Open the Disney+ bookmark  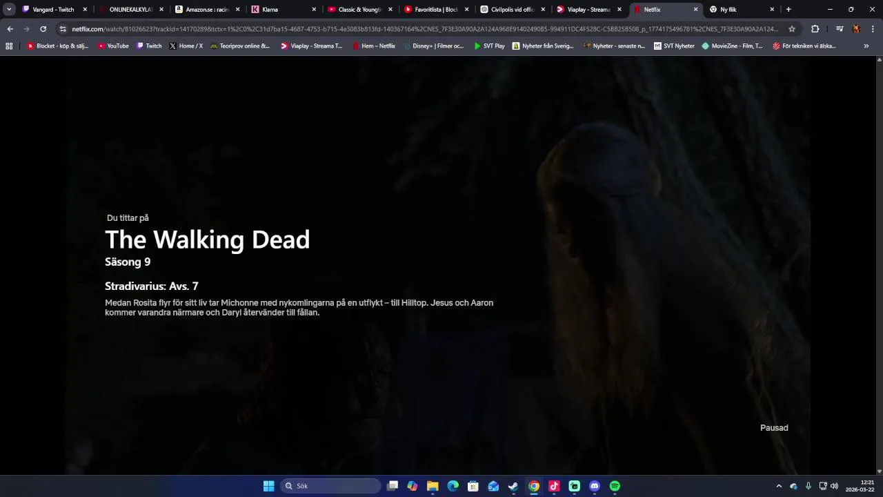[433, 46]
